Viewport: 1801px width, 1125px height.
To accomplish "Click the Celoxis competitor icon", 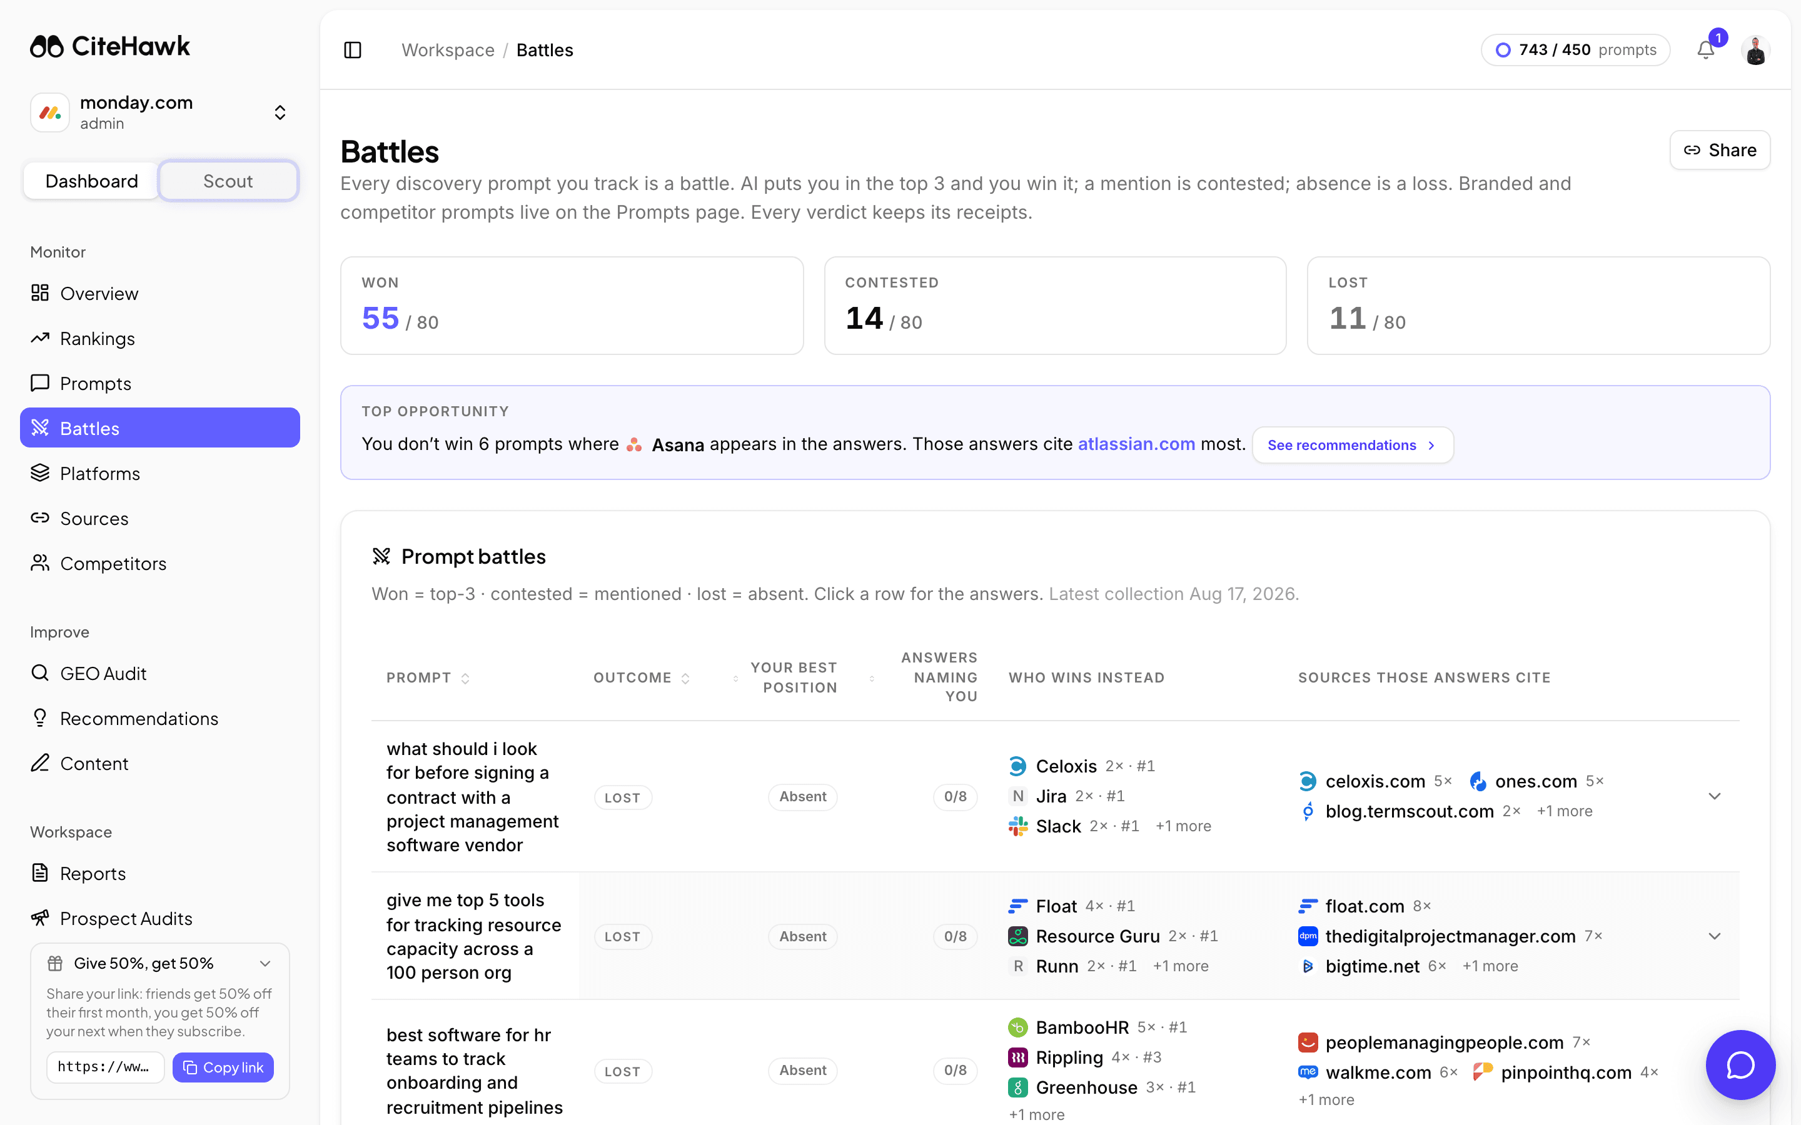I will tap(1017, 766).
